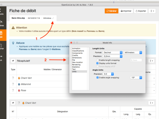Select the Mélaminé row in summary

tap(82, 84)
